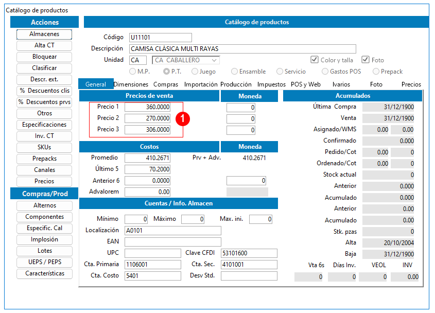Click the Precio 2 value field
The width and height of the screenshot is (435, 313).
click(x=147, y=118)
